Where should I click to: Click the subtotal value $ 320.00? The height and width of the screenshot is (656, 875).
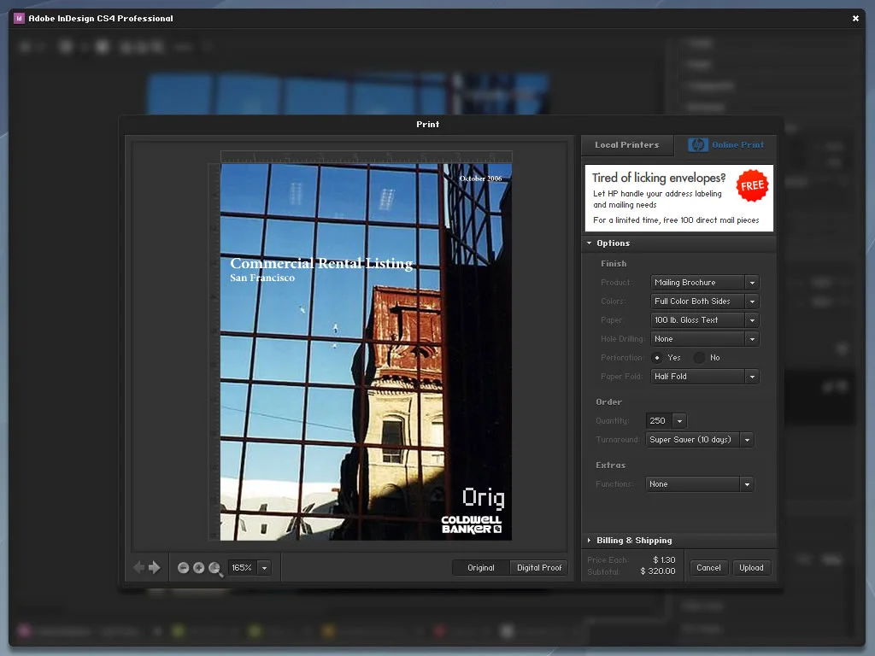coord(658,571)
